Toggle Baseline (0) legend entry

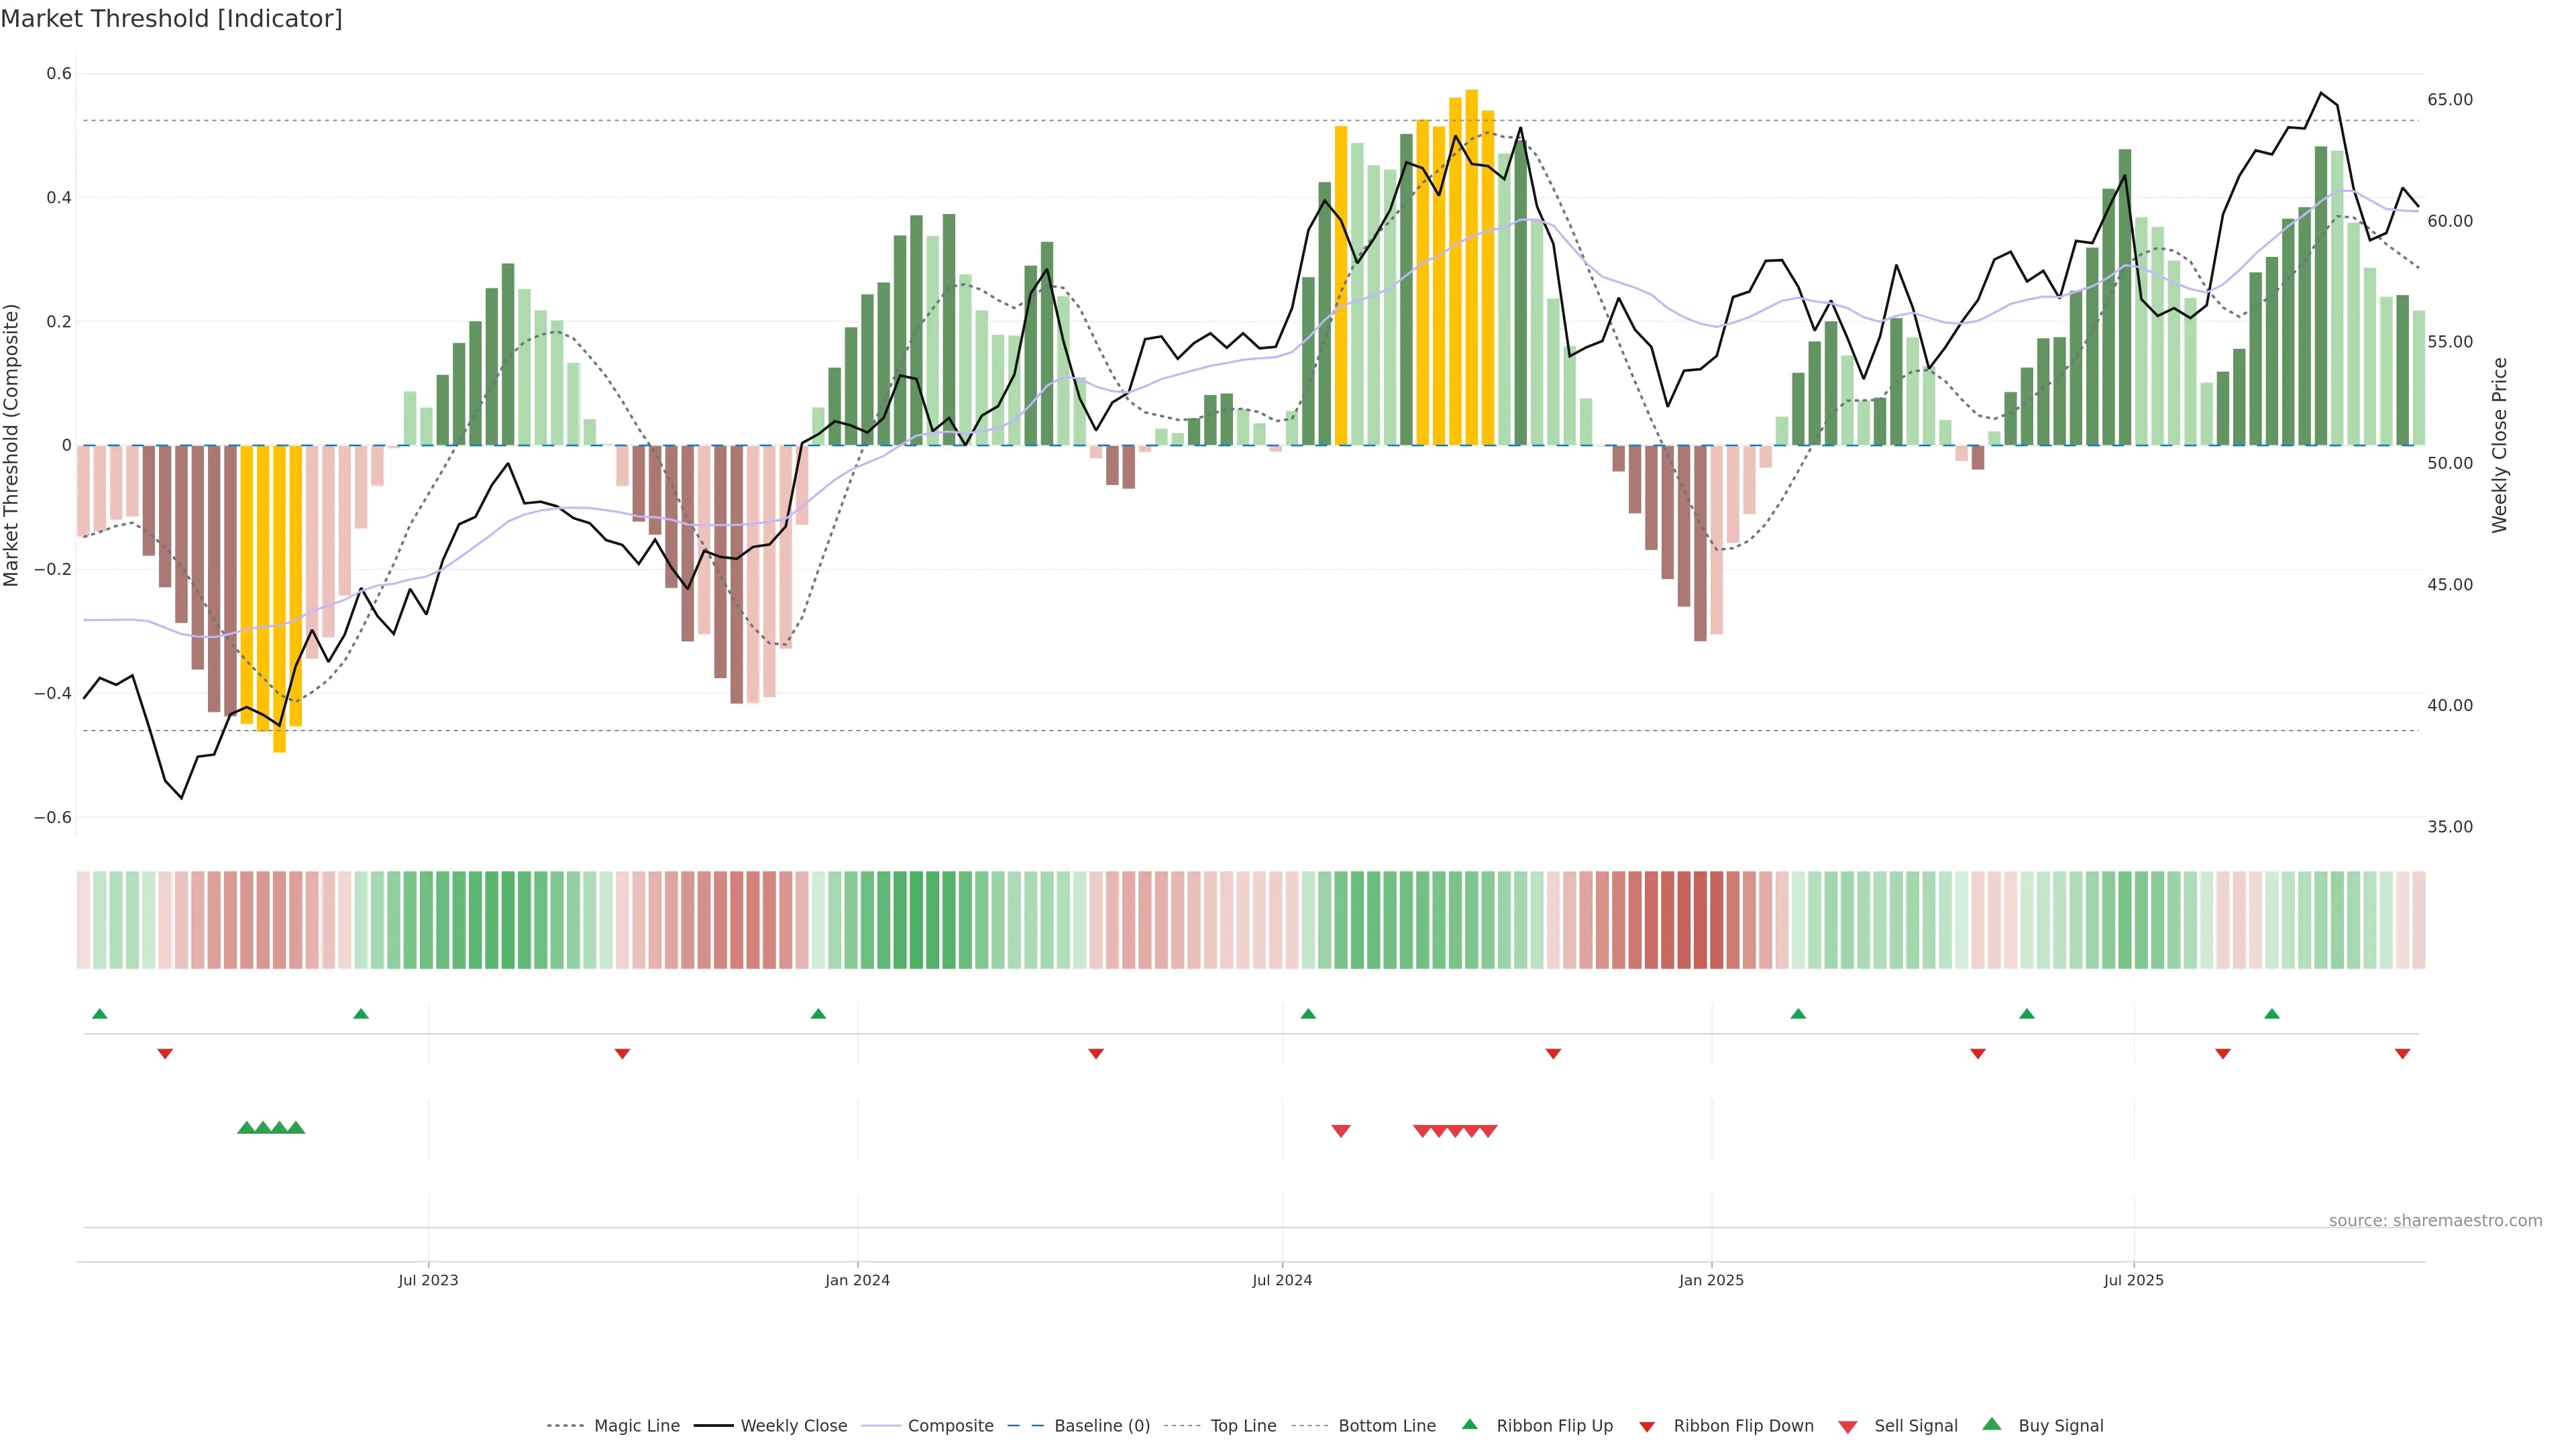pos(1102,1426)
